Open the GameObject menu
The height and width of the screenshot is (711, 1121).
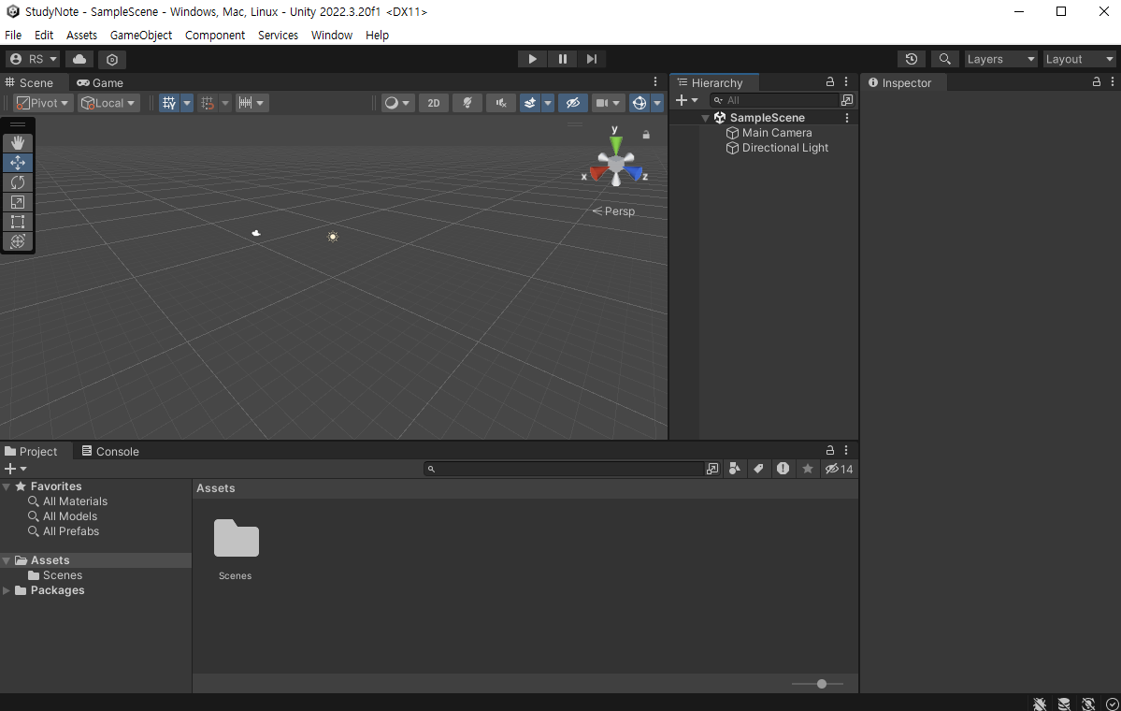click(141, 35)
